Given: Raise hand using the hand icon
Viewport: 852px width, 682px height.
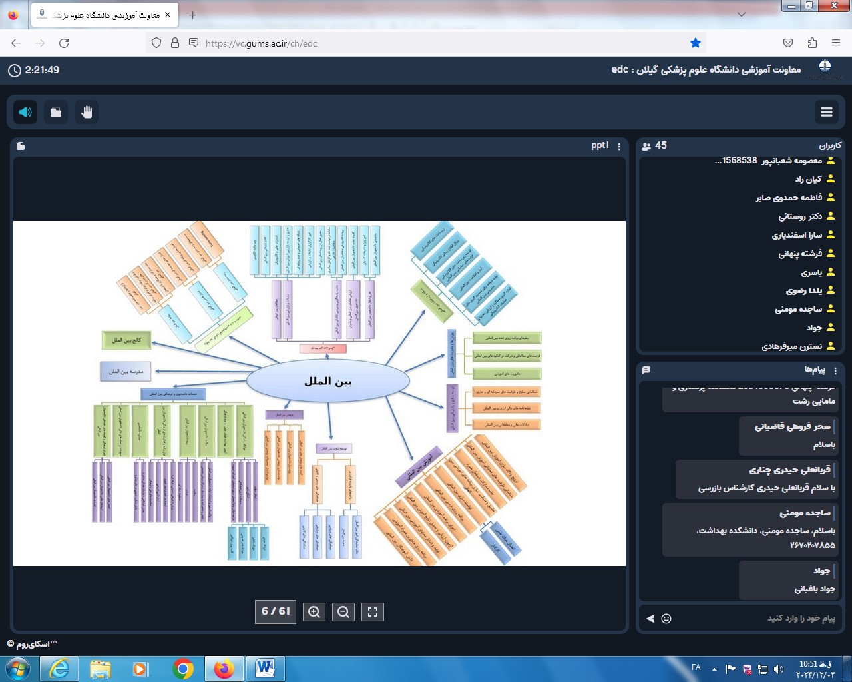Looking at the screenshot, I should 87,112.
